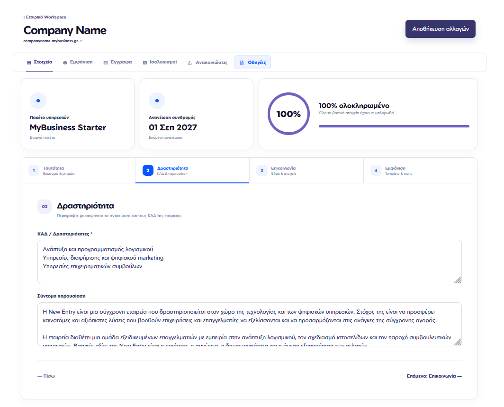
Task: Click the line Υπηρεσίες επιχειρηματικών συμβούλων
Action: tap(92, 266)
